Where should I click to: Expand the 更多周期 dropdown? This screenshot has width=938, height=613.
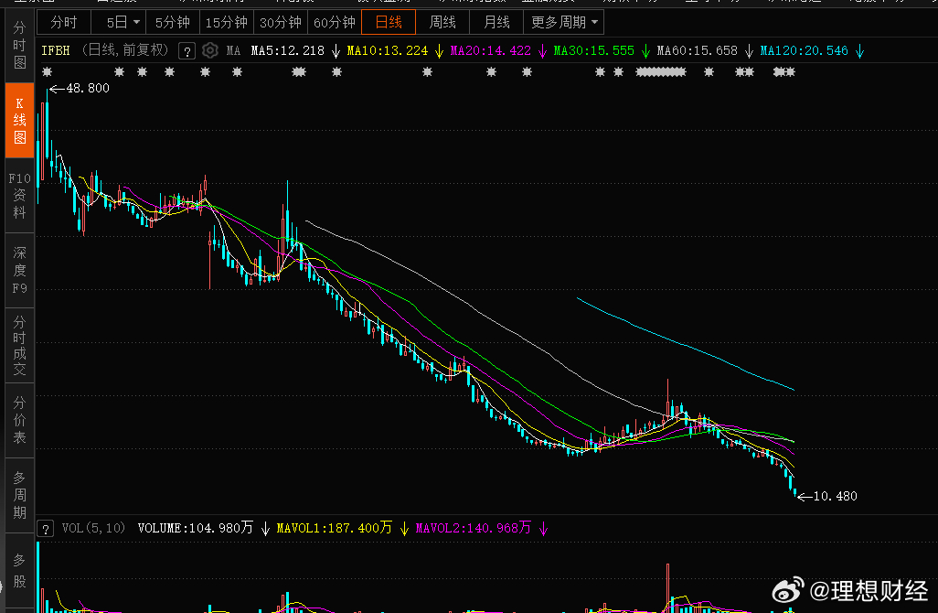[x=563, y=23]
